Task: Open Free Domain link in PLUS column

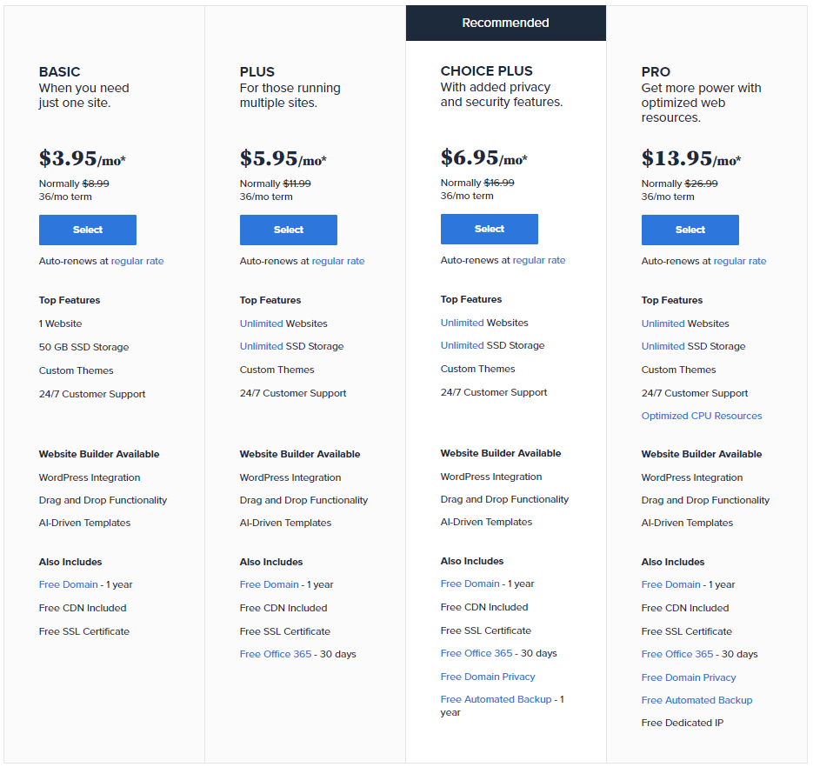Action: (269, 584)
